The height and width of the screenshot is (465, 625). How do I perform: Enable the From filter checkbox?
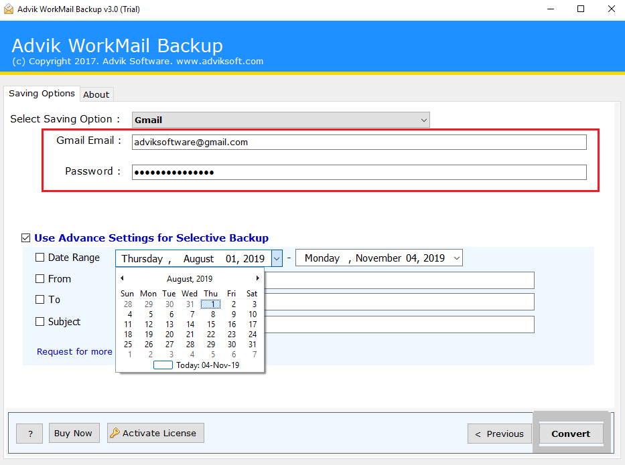click(x=40, y=279)
